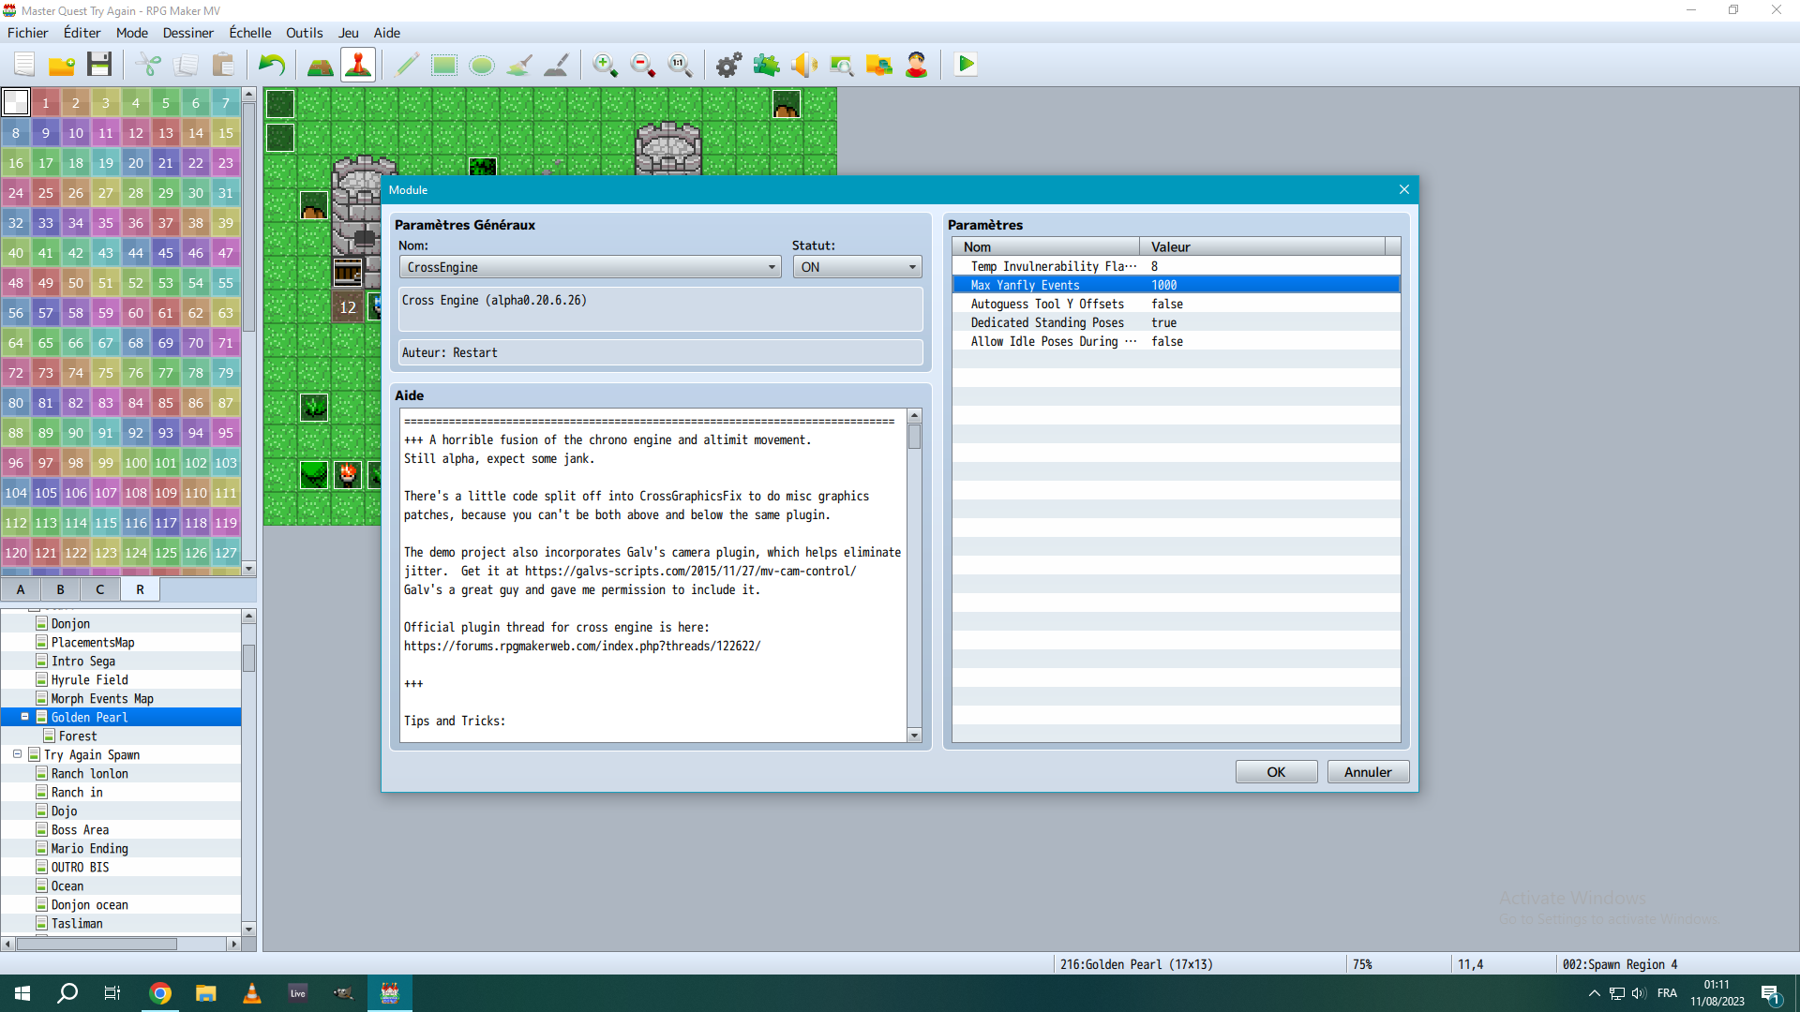Open the Fichier menu
This screenshot has height=1012, width=1800.
(x=28, y=33)
